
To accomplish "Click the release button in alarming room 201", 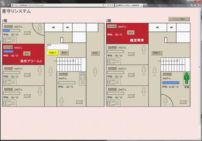I will click(x=131, y=32).
